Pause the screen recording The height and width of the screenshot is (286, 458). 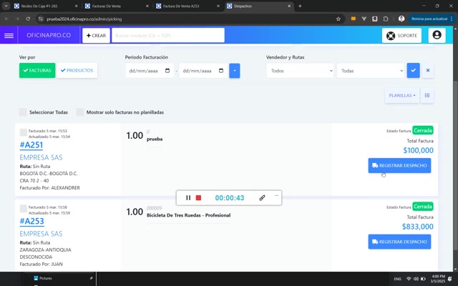[188, 198]
